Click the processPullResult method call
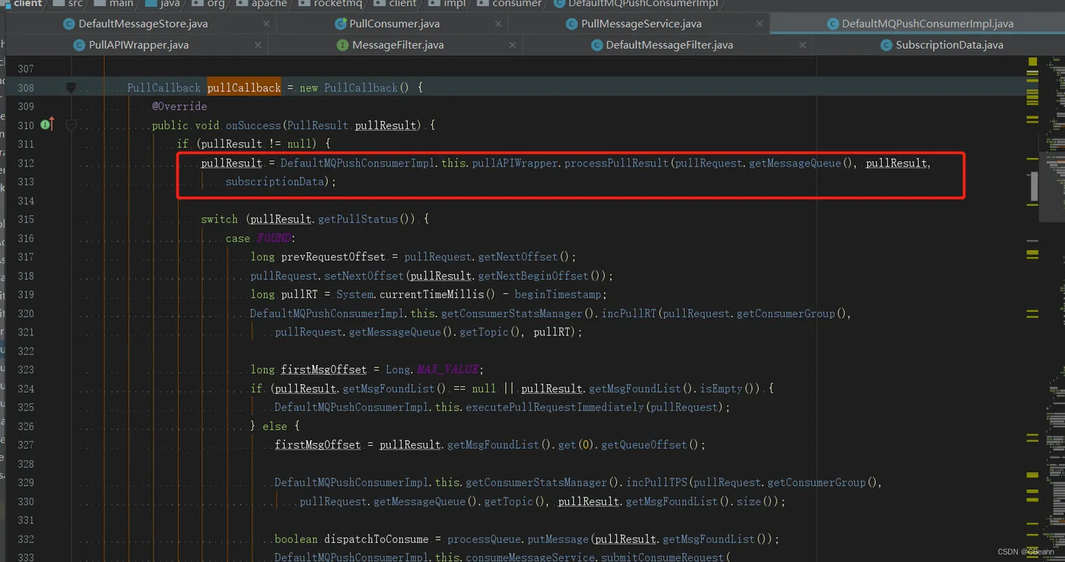The image size is (1065, 562). click(616, 163)
